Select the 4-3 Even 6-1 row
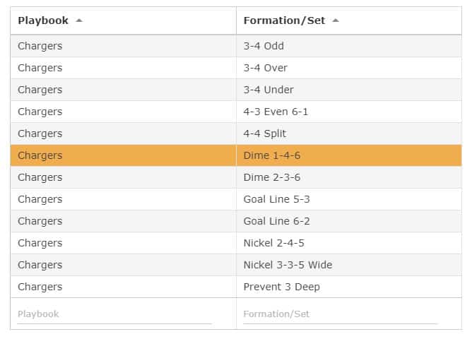Image resolution: width=472 pixels, height=339 pixels. pyautogui.click(x=236, y=112)
